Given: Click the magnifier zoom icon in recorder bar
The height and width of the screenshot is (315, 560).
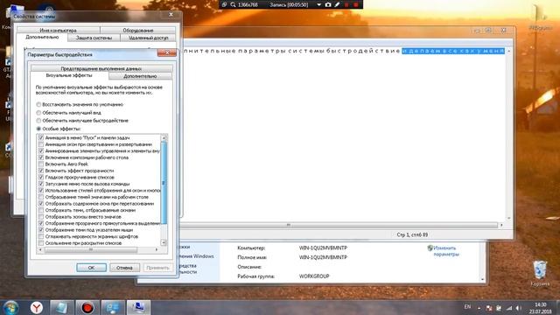Looking at the screenshot, I should (233, 4).
